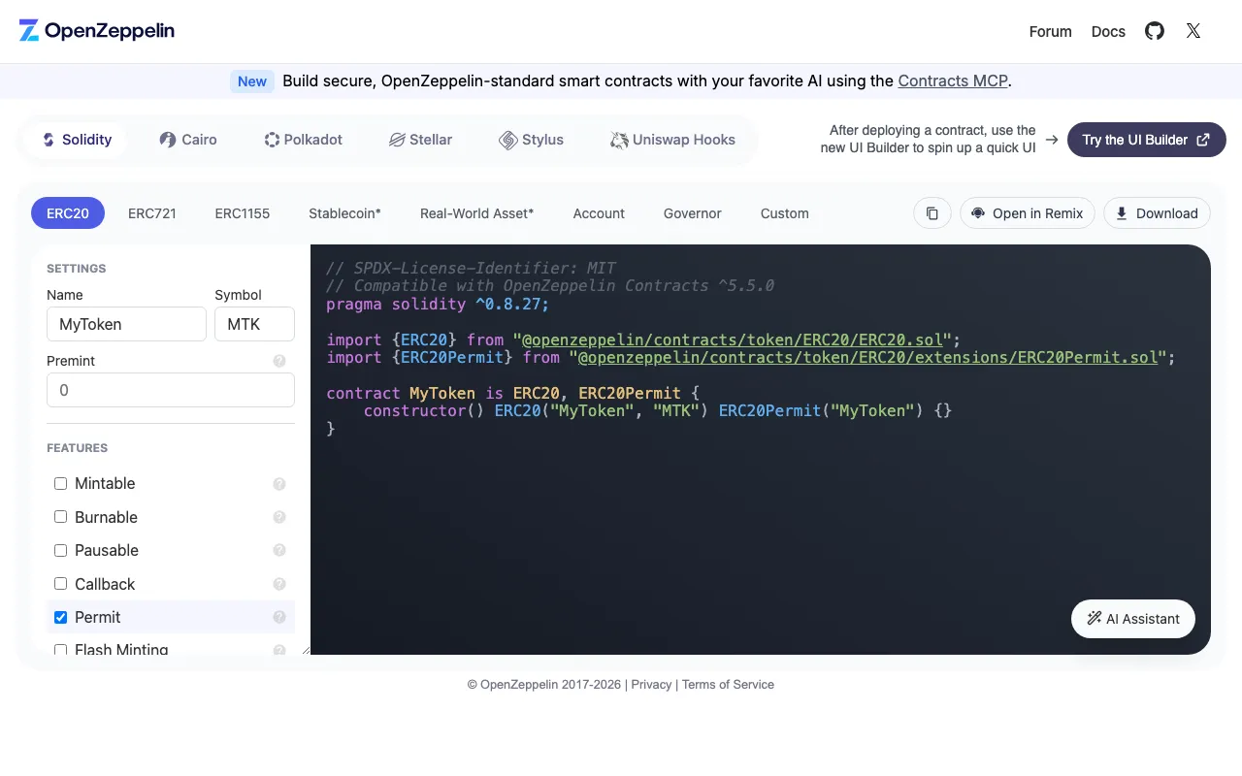Click the Premint input field
1242x776 pixels.
pyautogui.click(x=171, y=390)
